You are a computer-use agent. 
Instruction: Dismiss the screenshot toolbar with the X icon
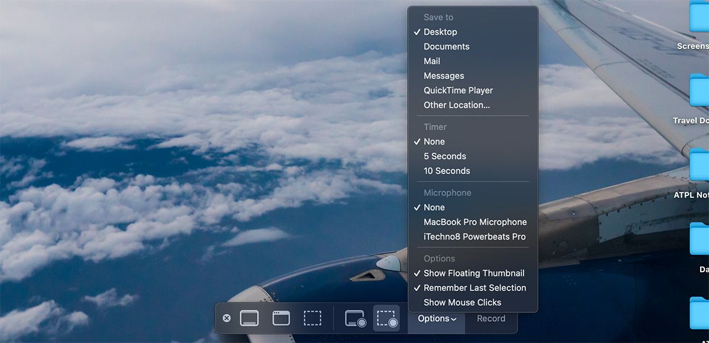point(226,318)
